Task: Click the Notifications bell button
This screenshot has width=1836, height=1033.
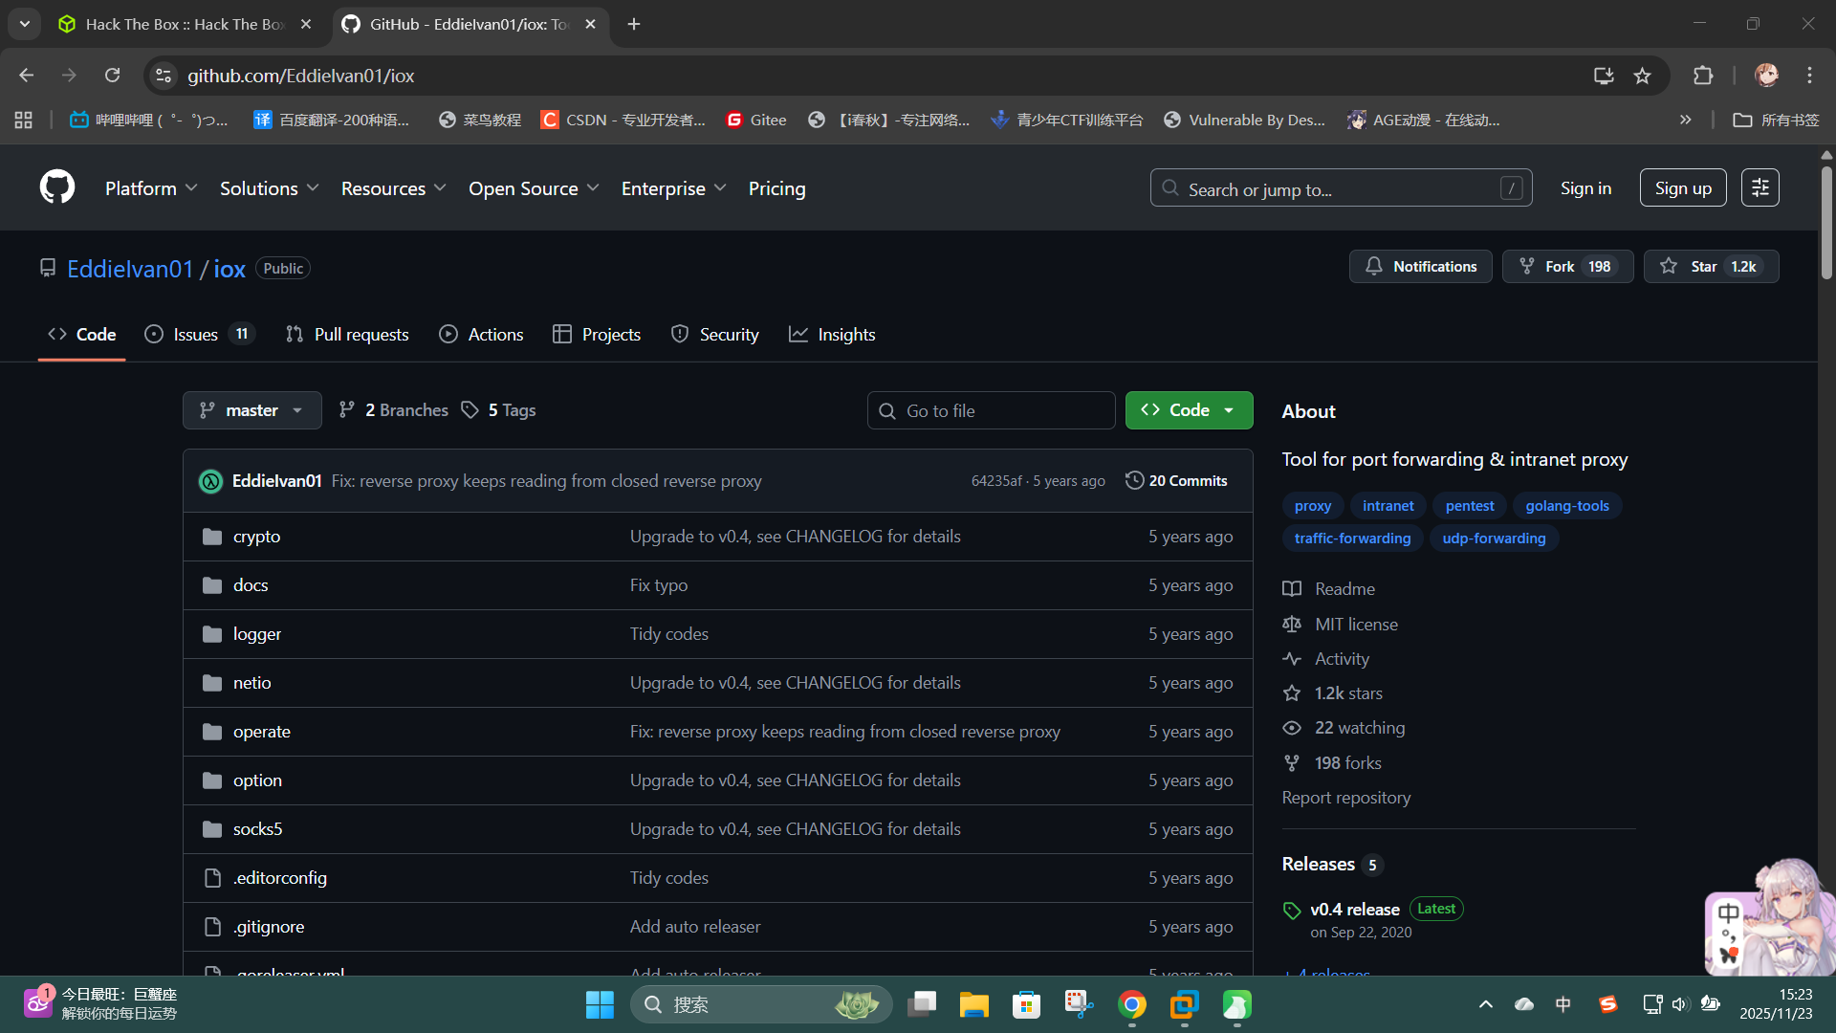Action: 1420,267
